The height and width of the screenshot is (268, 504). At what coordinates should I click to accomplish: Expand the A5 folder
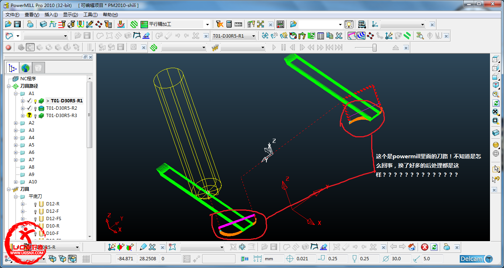point(16,145)
